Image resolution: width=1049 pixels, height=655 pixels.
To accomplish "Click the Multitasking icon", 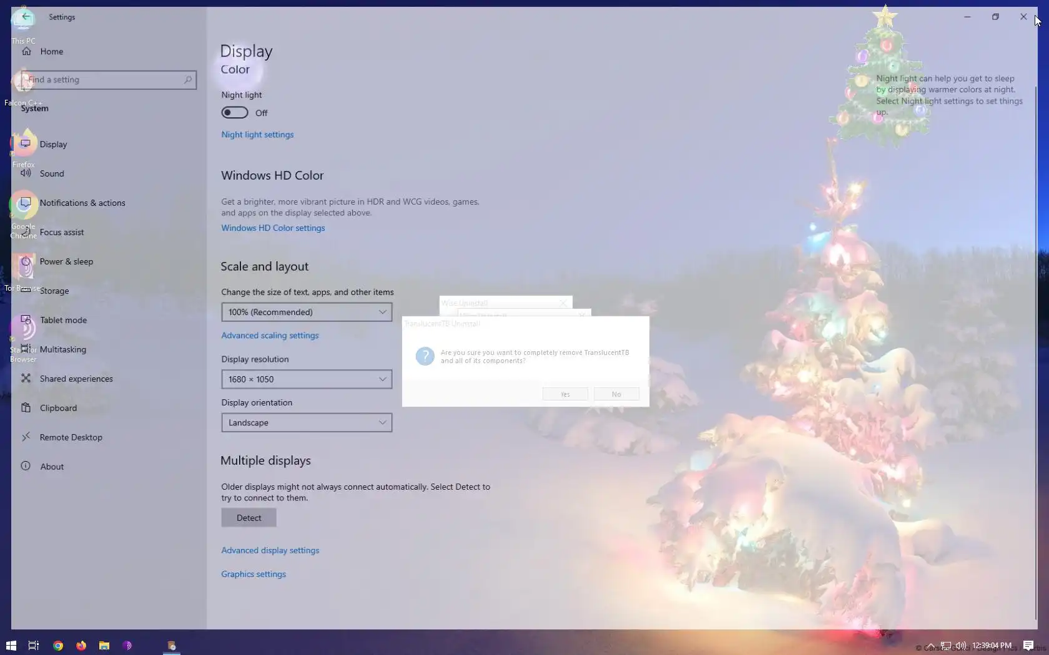I will coord(26,349).
